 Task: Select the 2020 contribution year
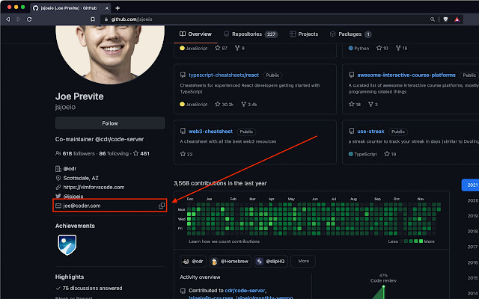click(472, 200)
